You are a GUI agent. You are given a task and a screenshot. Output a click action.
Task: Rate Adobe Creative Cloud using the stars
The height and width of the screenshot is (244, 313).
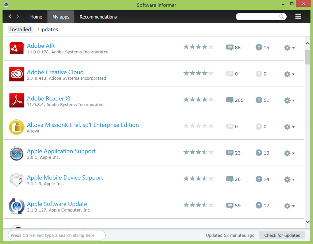[x=199, y=73]
